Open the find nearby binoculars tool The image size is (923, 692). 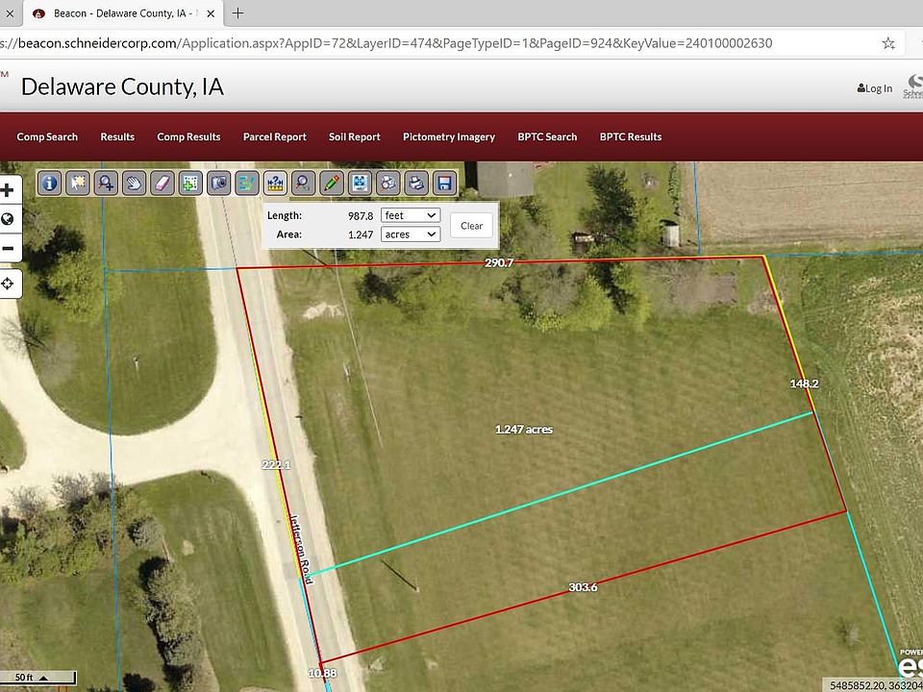click(388, 183)
